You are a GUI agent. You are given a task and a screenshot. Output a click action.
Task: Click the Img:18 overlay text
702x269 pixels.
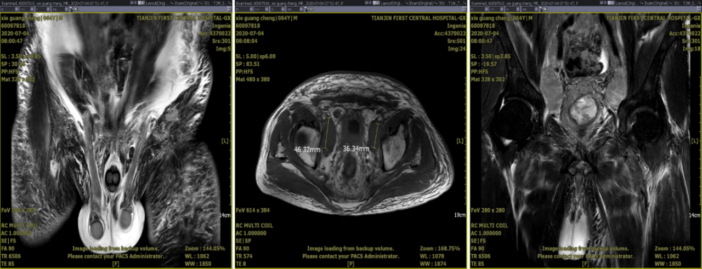click(693, 48)
